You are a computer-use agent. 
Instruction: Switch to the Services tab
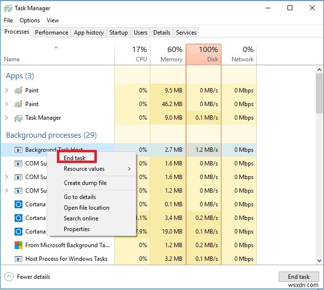tap(186, 33)
